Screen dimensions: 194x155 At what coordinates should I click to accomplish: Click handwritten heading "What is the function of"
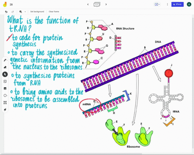coord(43,20)
